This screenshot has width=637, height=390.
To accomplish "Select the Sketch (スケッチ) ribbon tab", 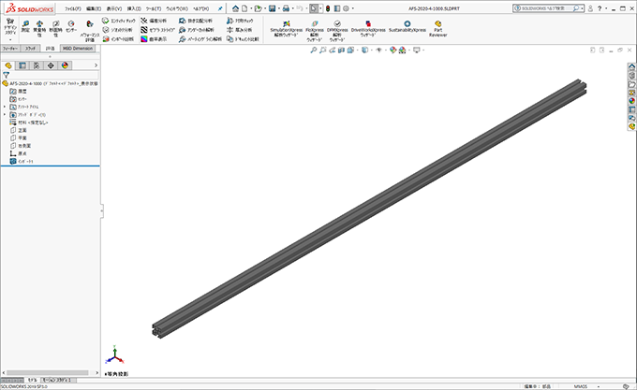I will tap(31, 48).
